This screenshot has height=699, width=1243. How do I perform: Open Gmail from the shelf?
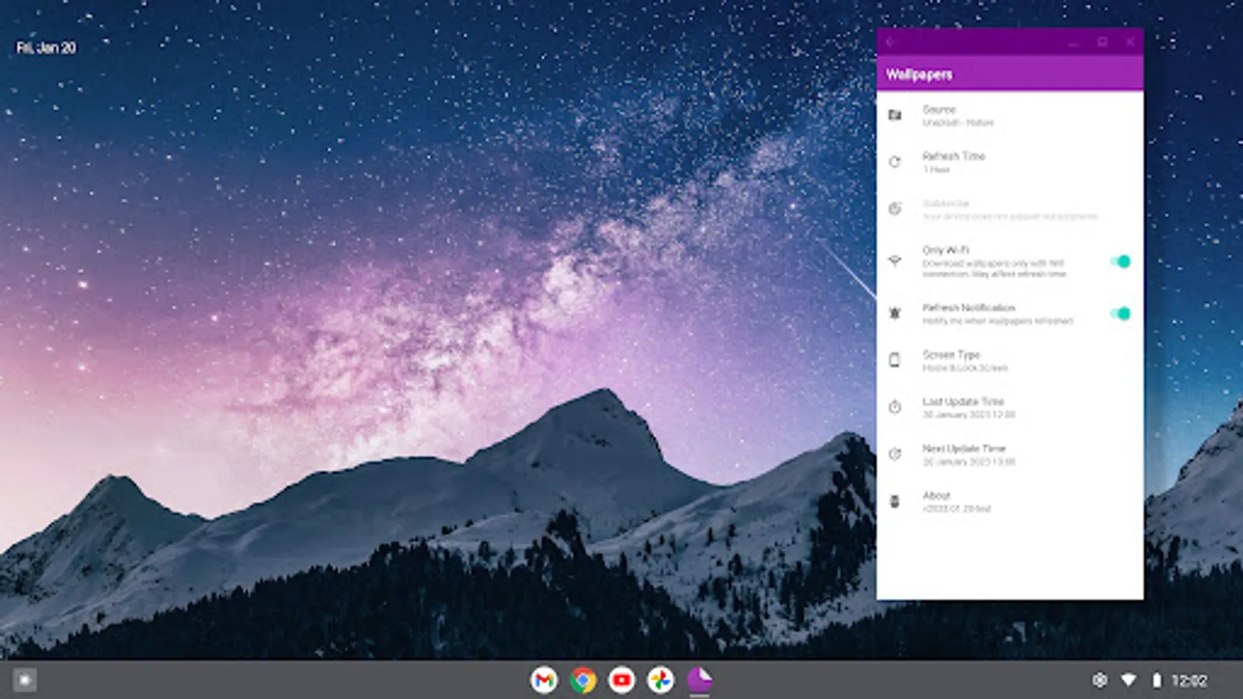(544, 680)
